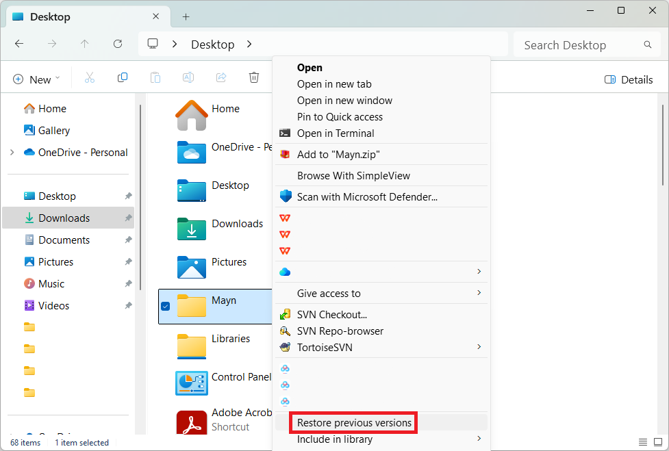This screenshot has height=451, width=669.
Task: Click the Copy icon in toolbar
Action: point(123,78)
